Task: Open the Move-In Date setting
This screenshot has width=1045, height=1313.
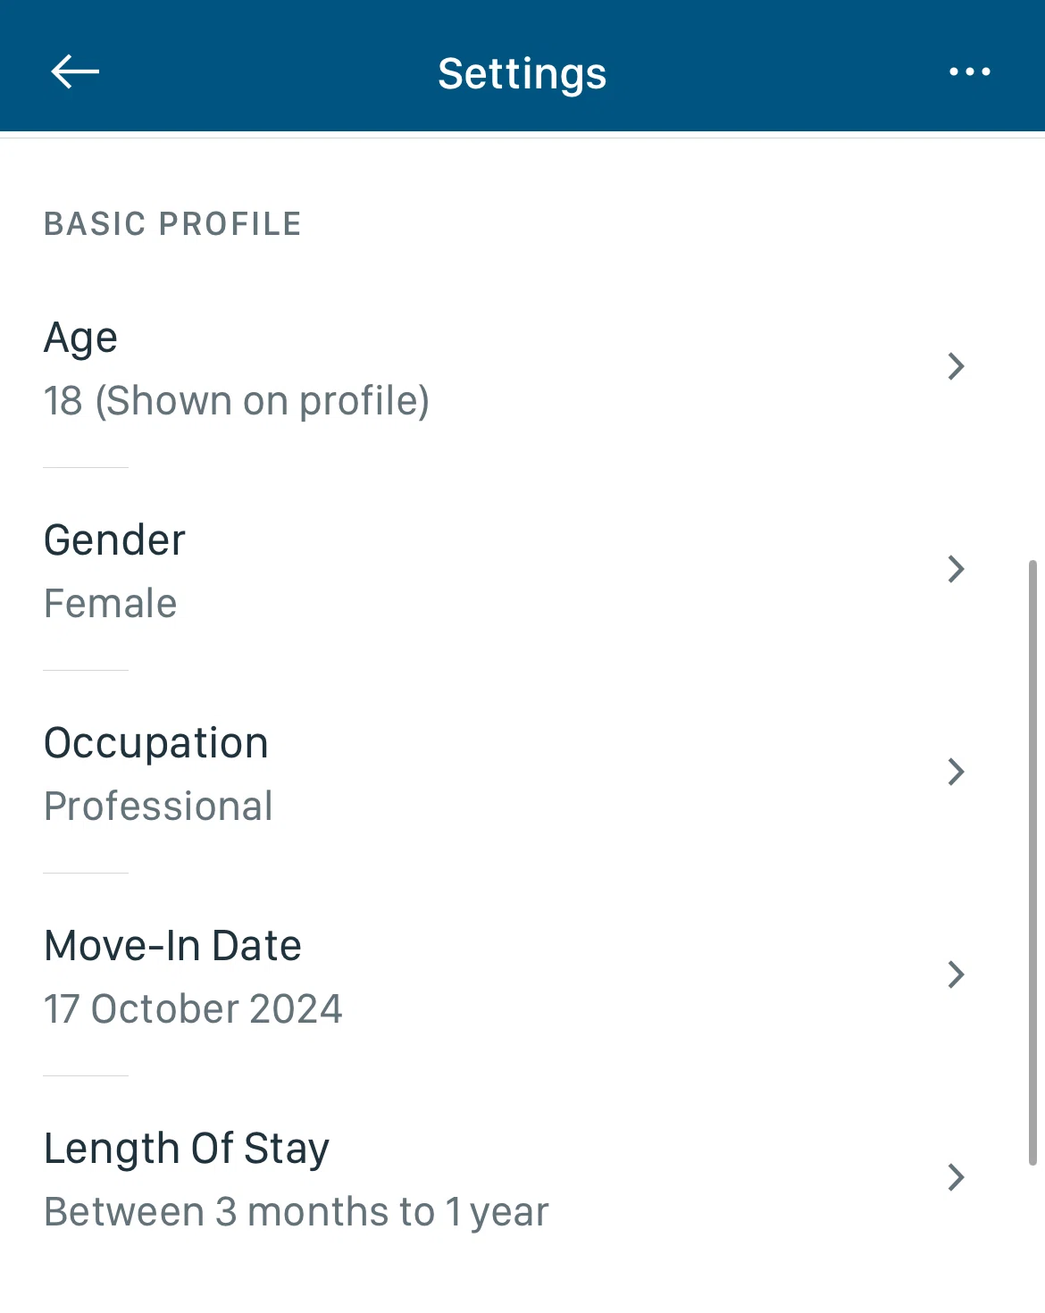Action: pyautogui.click(x=172, y=946)
